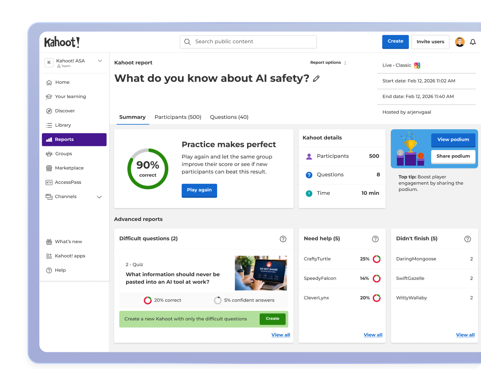Open Library in the sidebar
The image size is (481, 369).
[74, 125]
